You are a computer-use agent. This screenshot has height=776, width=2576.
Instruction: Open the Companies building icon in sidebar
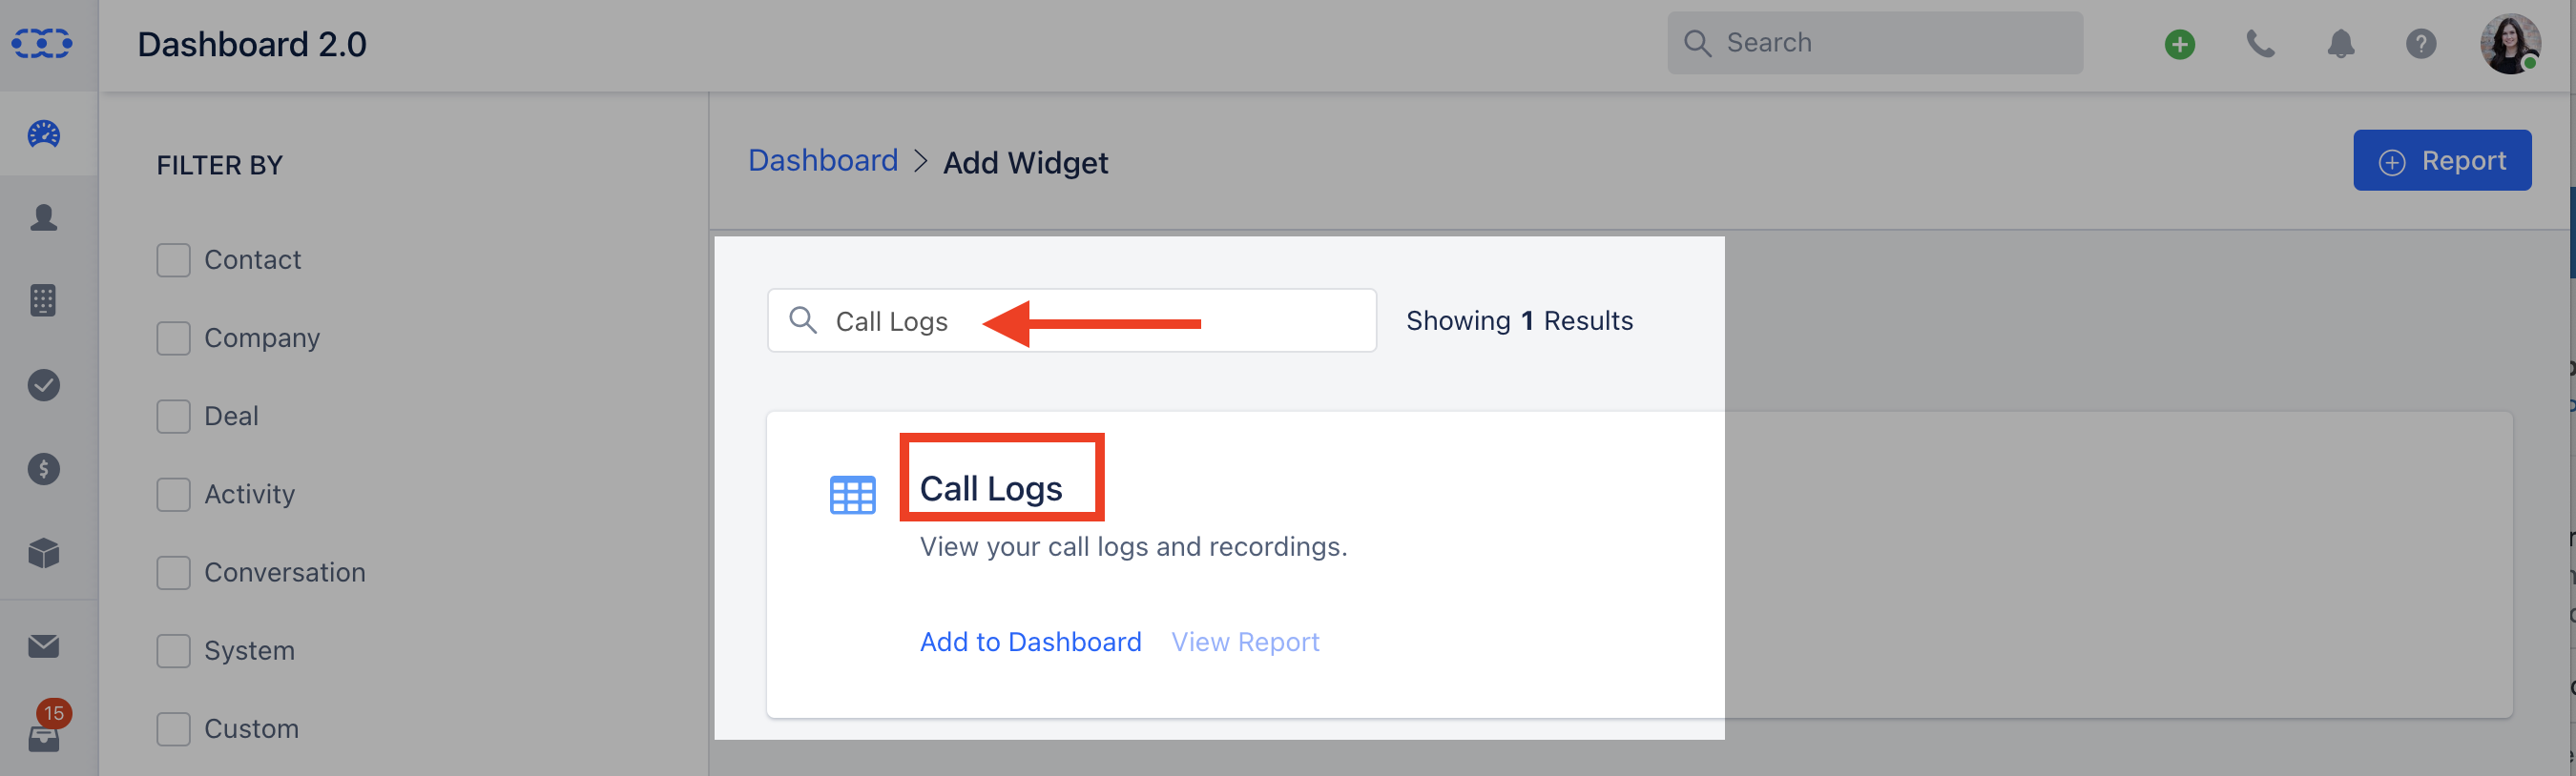click(44, 299)
